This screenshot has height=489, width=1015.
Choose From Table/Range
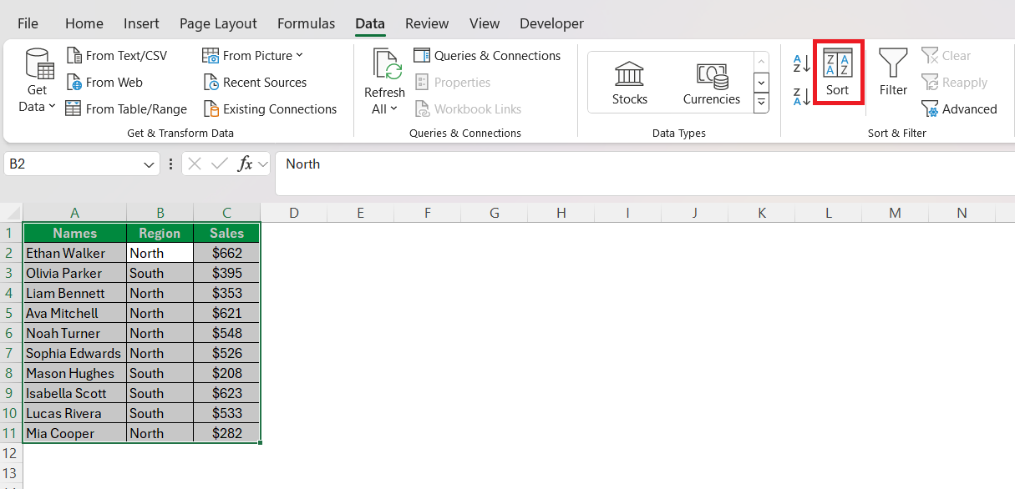click(x=126, y=109)
